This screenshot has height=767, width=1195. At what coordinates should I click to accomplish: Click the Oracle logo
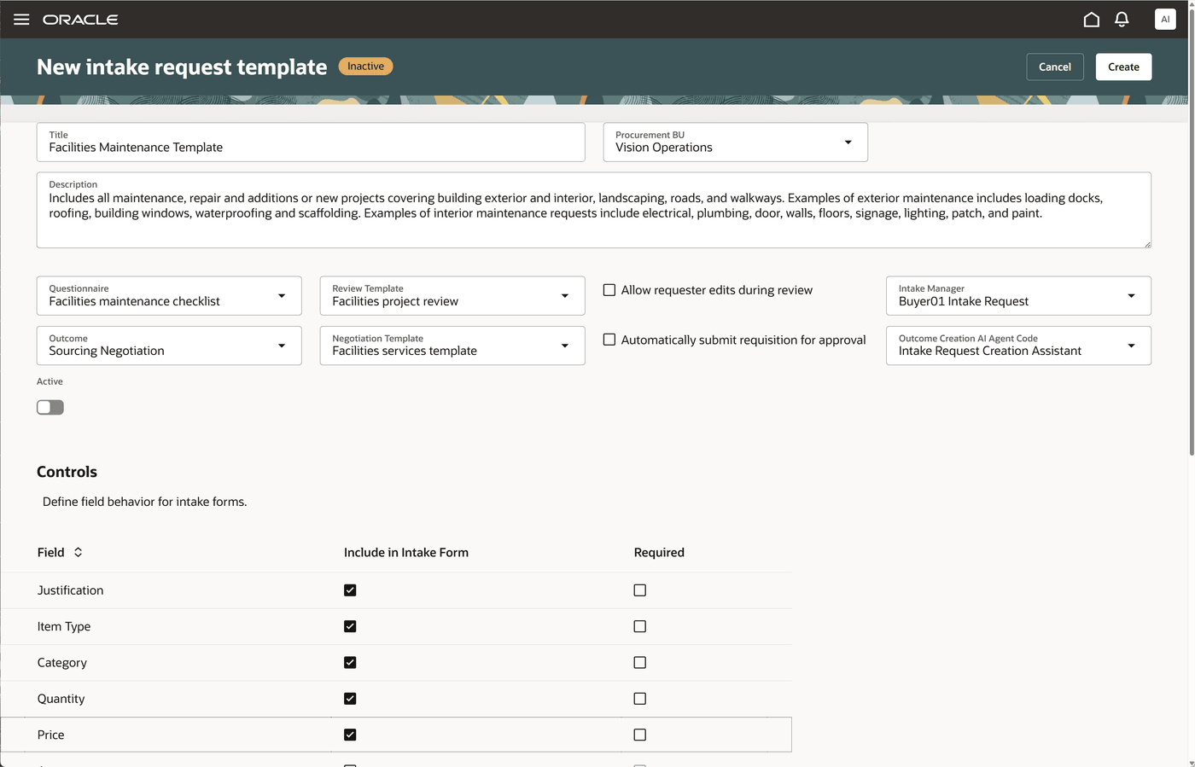(80, 19)
